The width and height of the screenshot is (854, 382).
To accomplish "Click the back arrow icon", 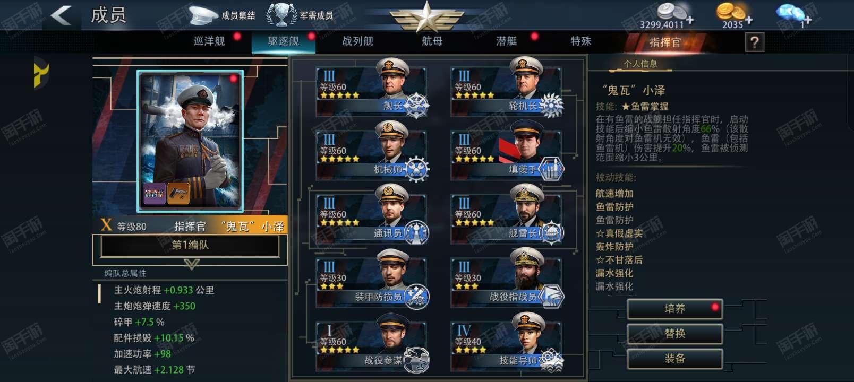I will click(x=62, y=15).
